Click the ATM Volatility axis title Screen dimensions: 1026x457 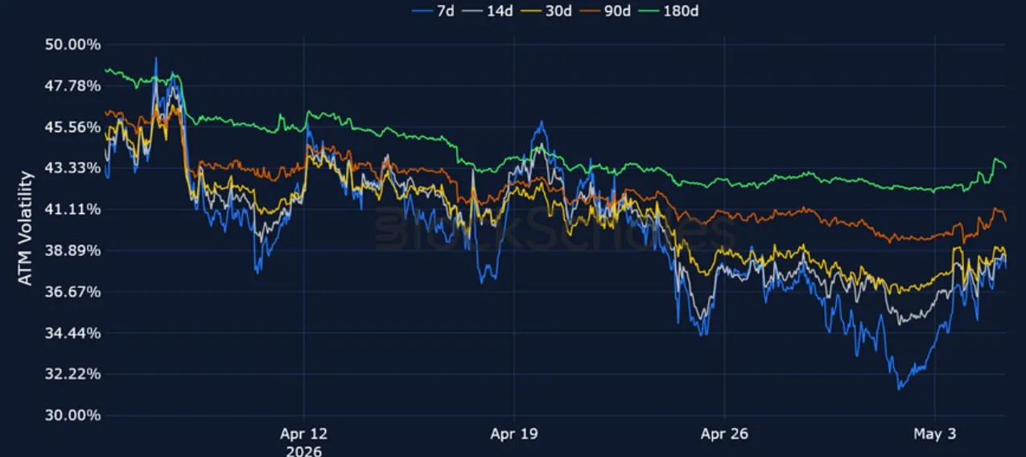coord(26,228)
